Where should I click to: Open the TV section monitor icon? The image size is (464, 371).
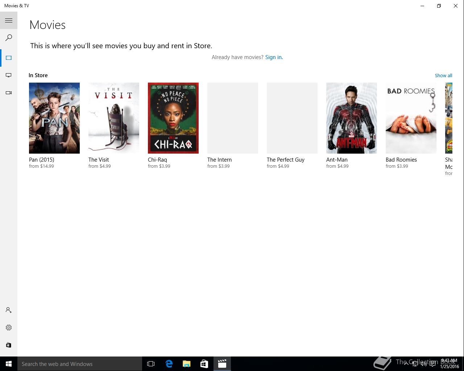(x=9, y=75)
